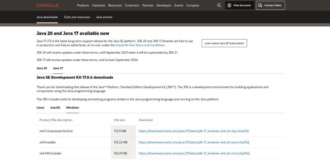Select the macOS tab
This screenshot has width=330, height=165.
55,108
